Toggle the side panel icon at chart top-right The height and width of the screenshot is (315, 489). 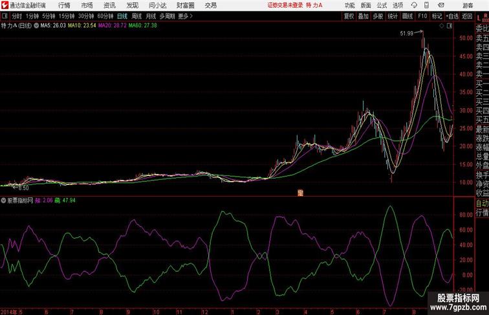tap(450, 26)
